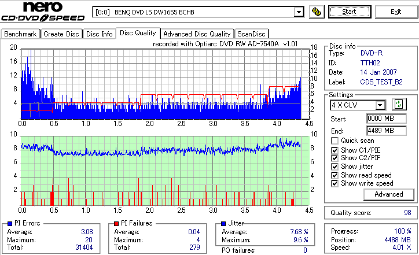Image resolution: width=419 pixels, height=255 pixels.
Task: Click the drive options wrench icon
Action: point(317,12)
